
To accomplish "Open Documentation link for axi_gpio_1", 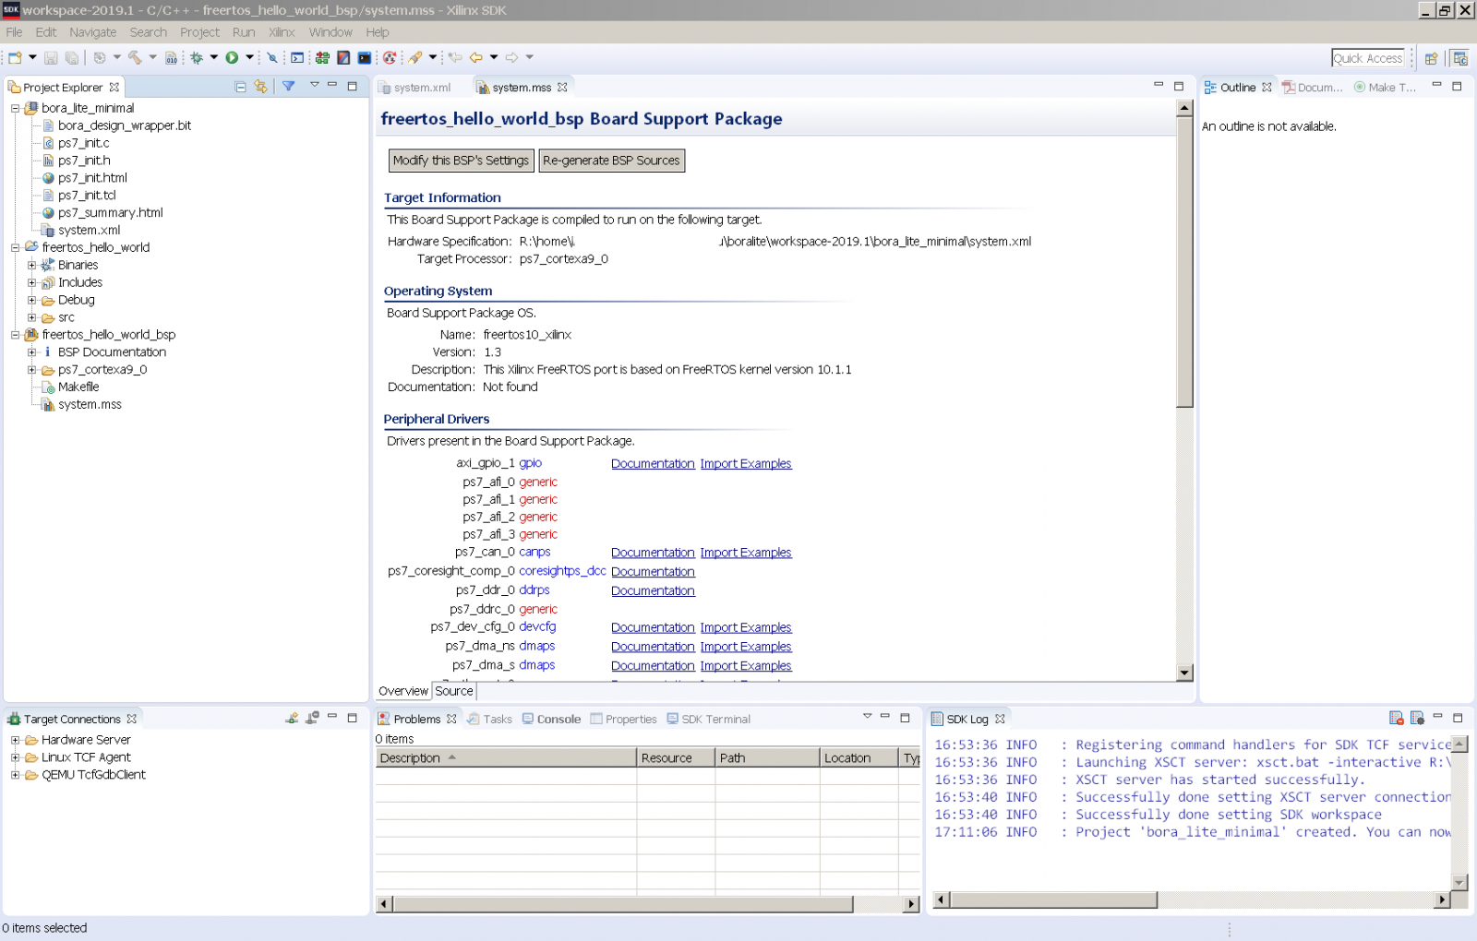I will point(652,464).
